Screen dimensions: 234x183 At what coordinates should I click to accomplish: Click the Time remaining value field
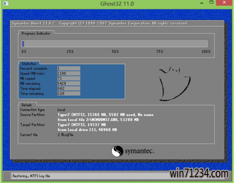pos(68,94)
